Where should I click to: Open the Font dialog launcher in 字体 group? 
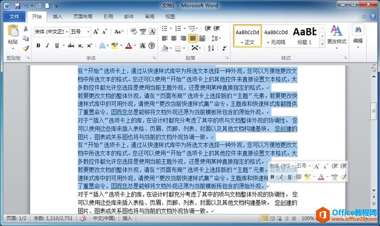pyautogui.click(x=155, y=58)
